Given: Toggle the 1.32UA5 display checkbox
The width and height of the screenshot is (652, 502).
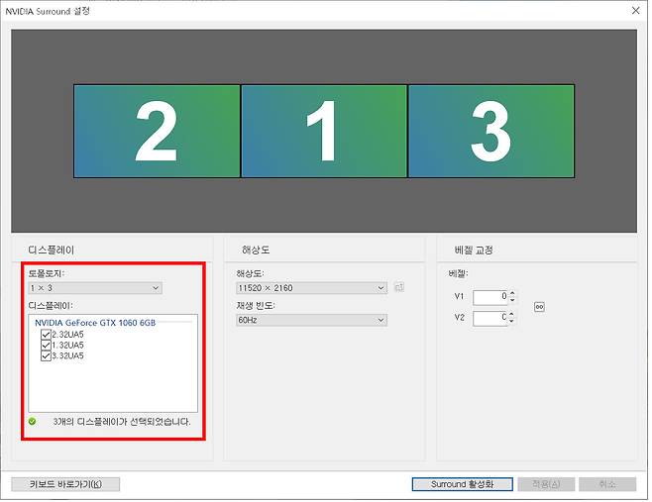Looking at the screenshot, I should [46, 345].
